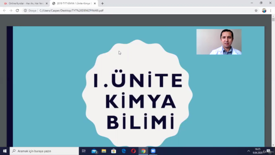275x155 pixels.
Task: Go forward to next page
Action: (x=11, y=10)
